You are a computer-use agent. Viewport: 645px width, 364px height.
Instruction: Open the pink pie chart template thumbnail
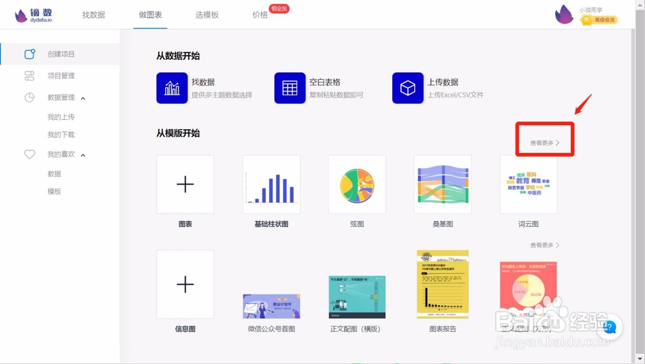(529, 290)
